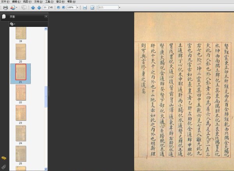Select page 22 thumbnail
234x171 pixels.
coord(21,92)
